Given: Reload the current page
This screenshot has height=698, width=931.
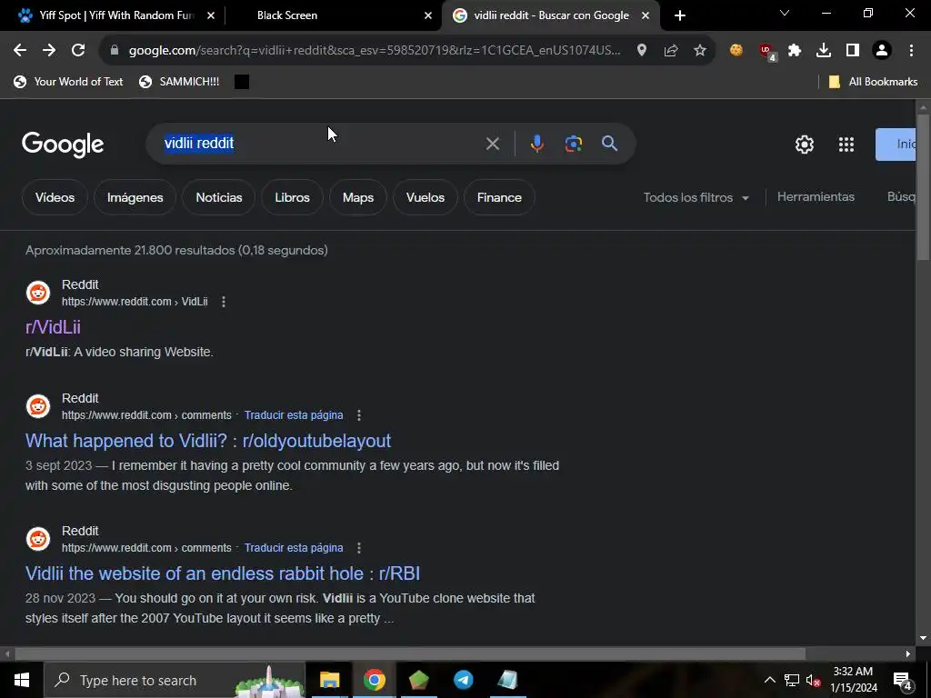Looking at the screenshot, I should tap(78, 51).
